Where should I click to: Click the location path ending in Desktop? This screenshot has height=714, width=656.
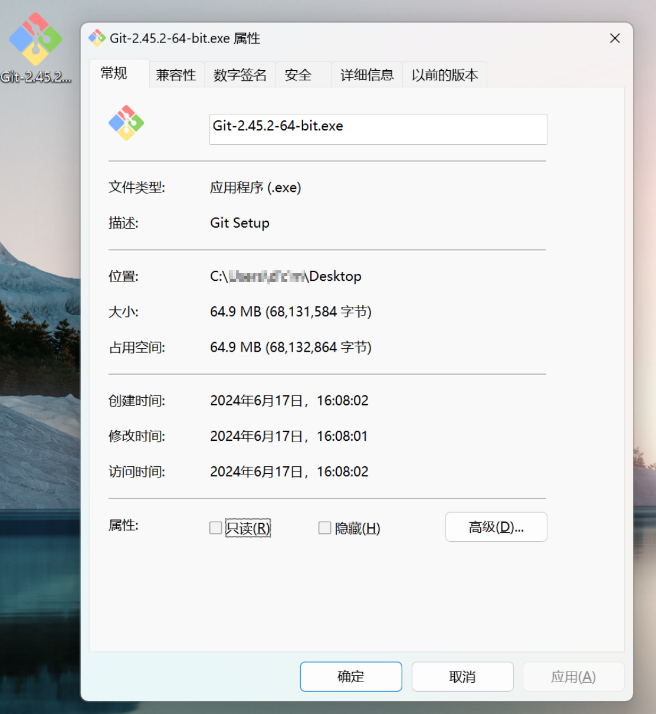click(x=286, y=276)
